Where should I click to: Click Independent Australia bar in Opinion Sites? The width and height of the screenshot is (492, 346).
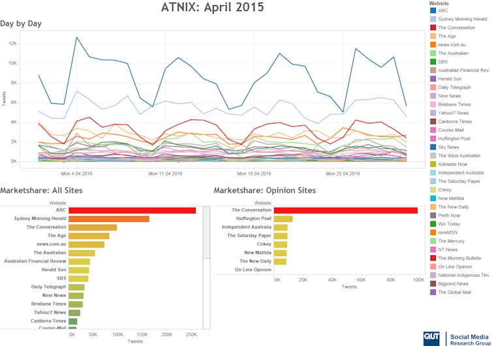(281, 227)
